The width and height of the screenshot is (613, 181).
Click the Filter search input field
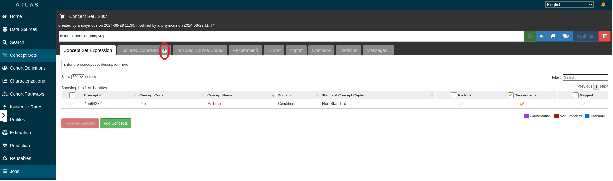[585, 77]
